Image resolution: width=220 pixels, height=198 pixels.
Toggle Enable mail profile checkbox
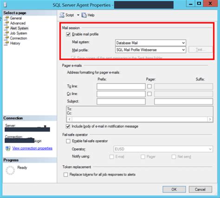pos(68,34)
